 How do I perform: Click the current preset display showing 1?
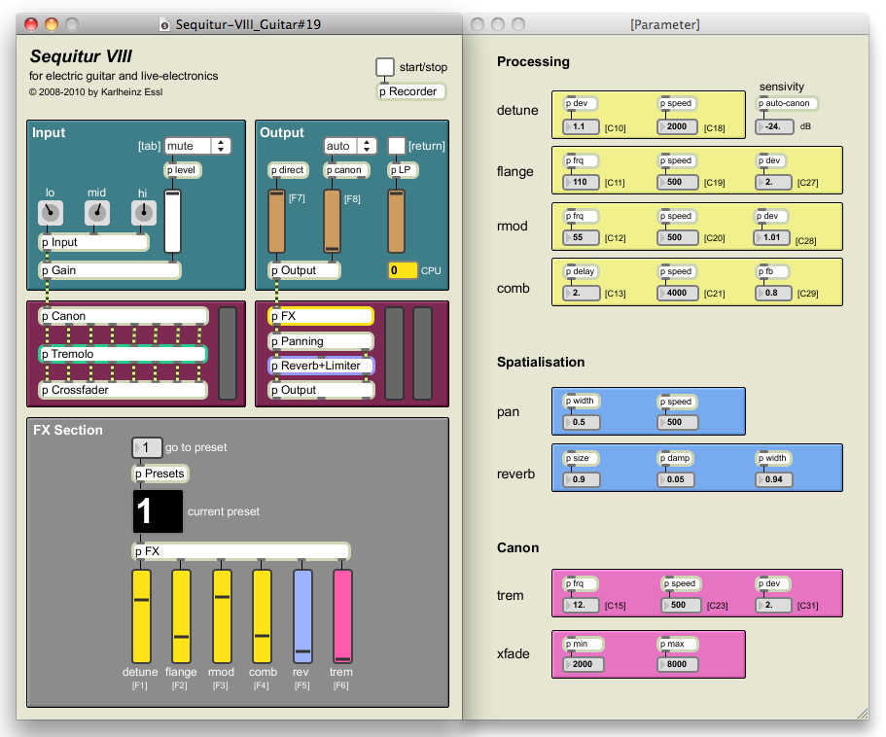tap(159, 511)
